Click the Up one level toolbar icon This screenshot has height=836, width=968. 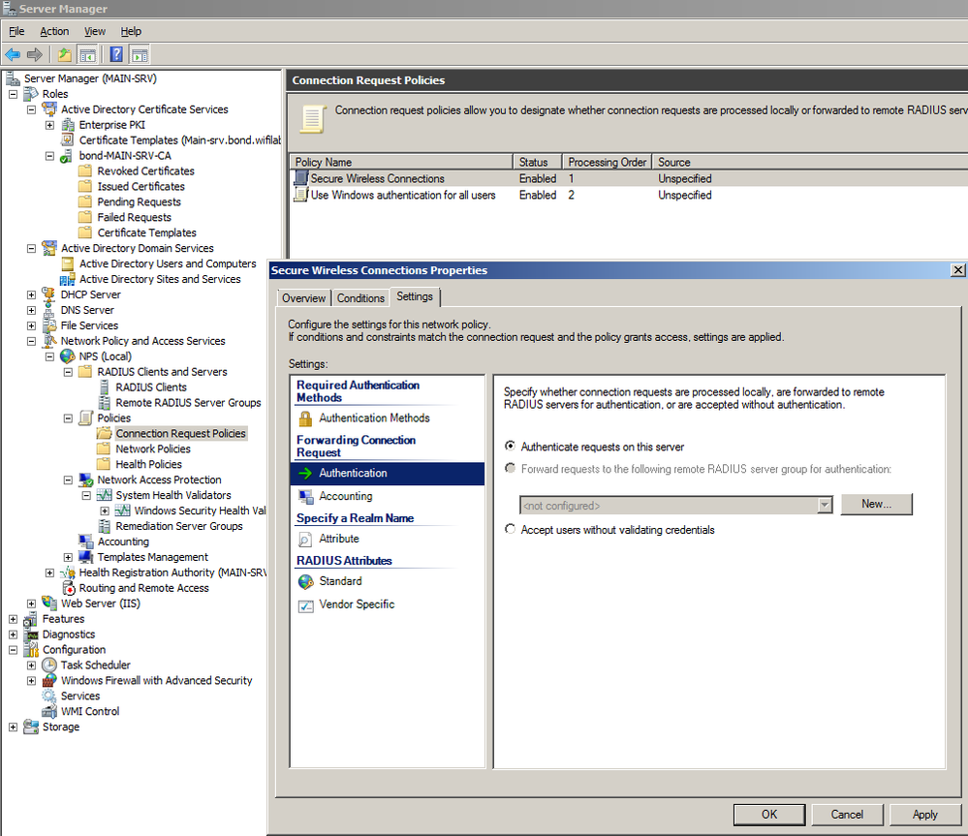[x=64, y=55]
